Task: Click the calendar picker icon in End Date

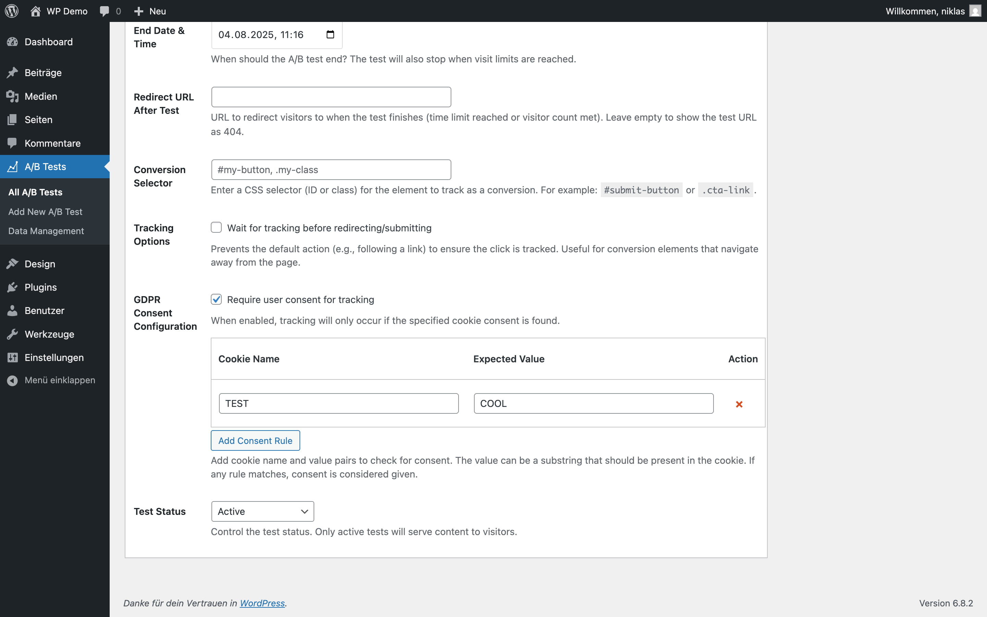Action: point(330,35)
